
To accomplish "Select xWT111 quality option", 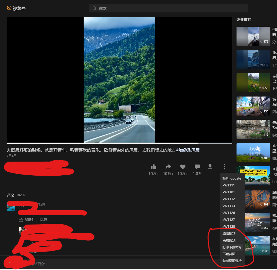I will coord(229,185).
